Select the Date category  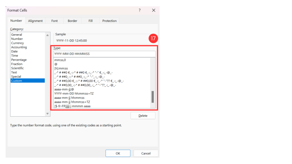click(x=28, y=51)
